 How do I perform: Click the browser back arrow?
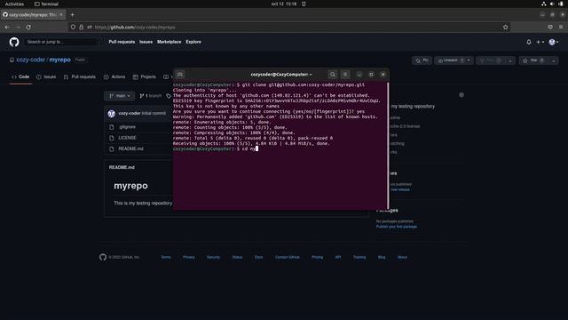tap(7, 27)
